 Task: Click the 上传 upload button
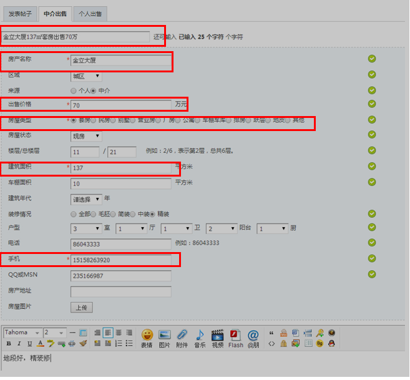point(82,308)
